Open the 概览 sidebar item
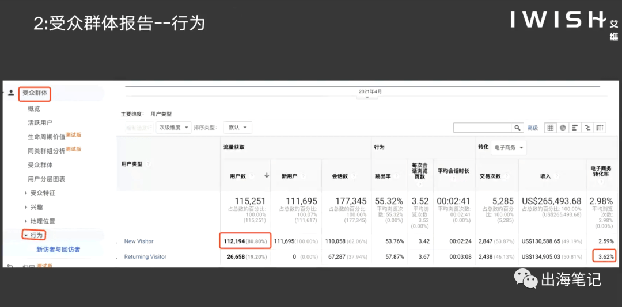 tap(34, 109)
